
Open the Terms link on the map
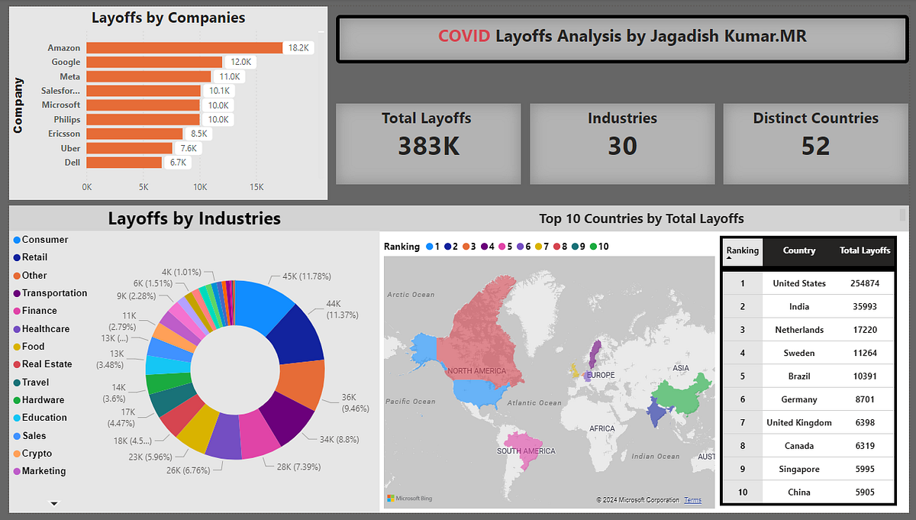692,499
